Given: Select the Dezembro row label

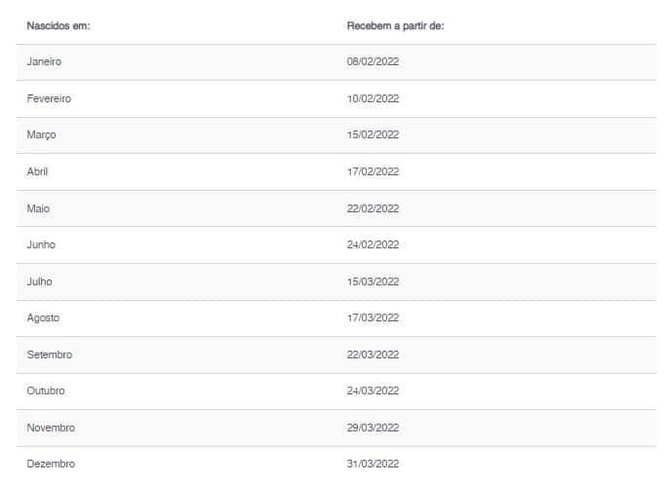Looking at the screenshot, I should point(51,464).
